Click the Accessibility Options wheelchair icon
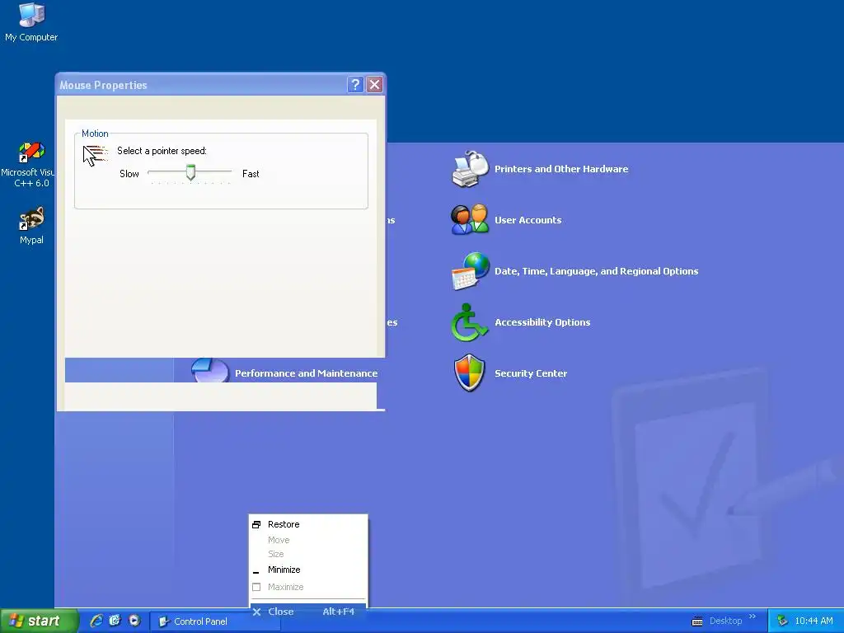The height and width of the screenshot is (633, 844). (x=469, y=322)
